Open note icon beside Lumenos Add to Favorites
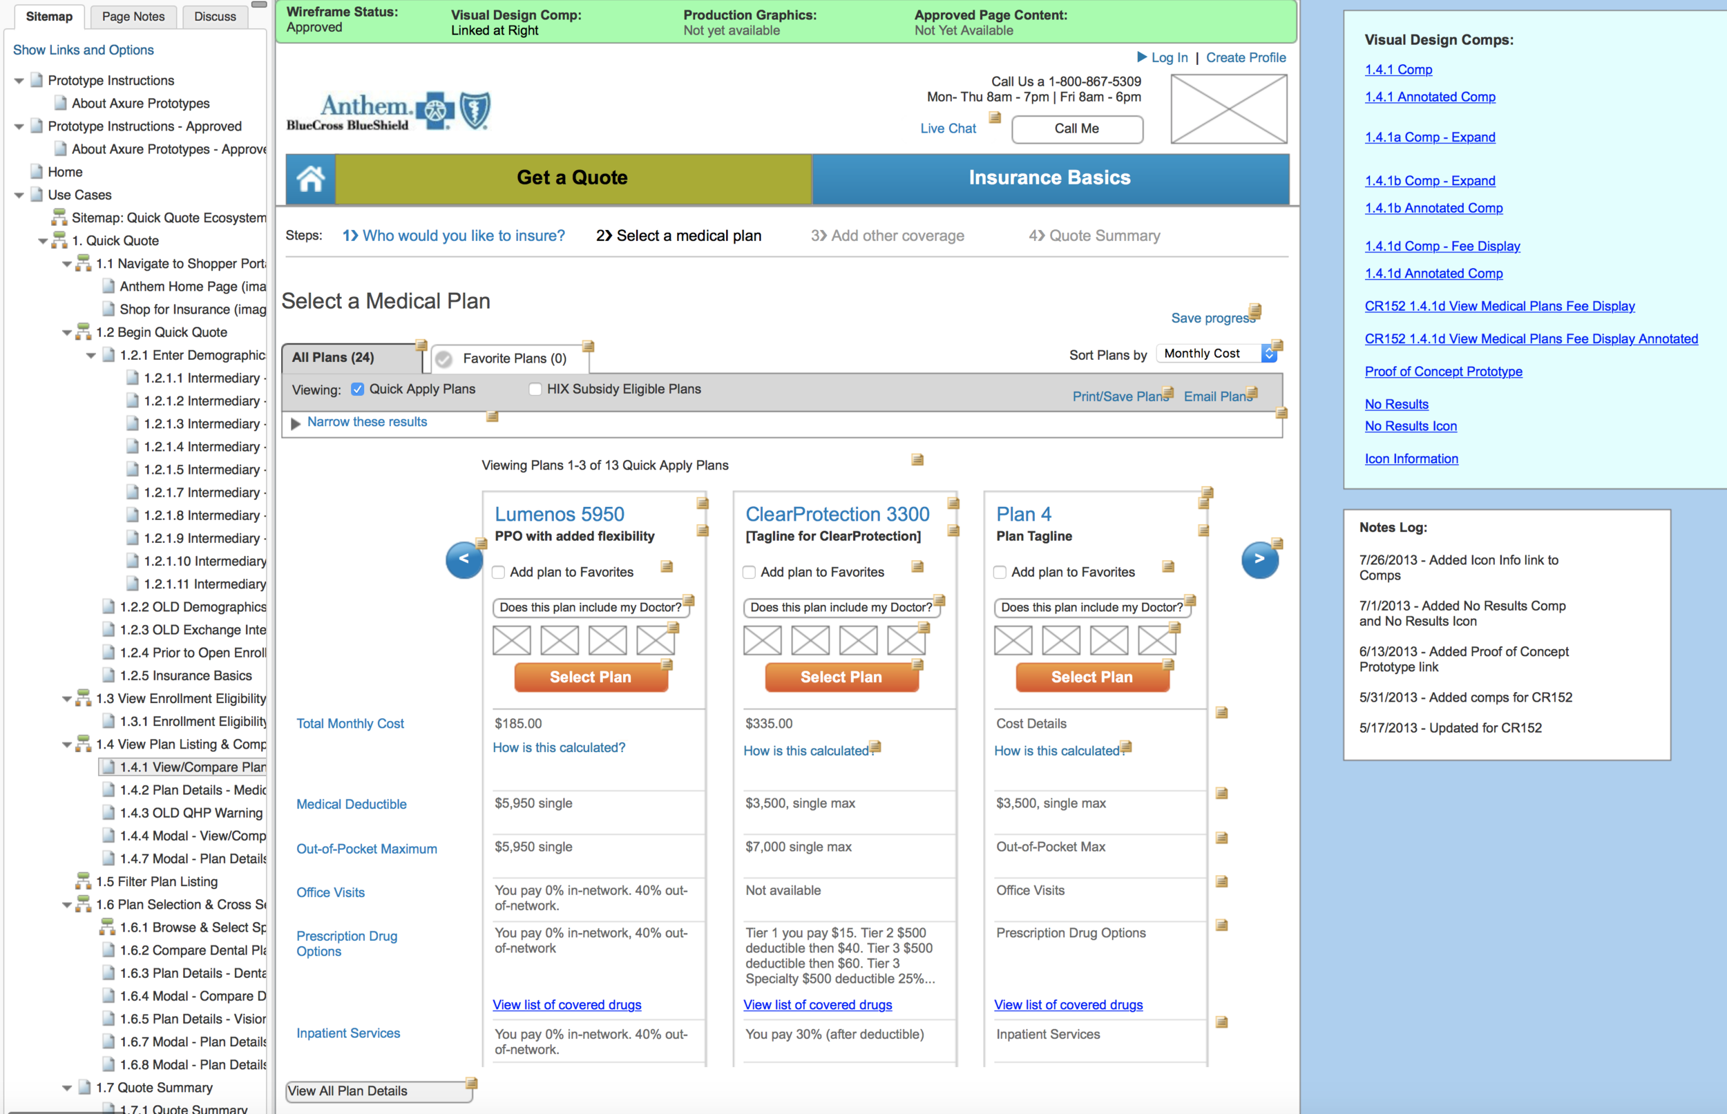The height and width of the screenshot is (1114, 1727). point(667,566)
